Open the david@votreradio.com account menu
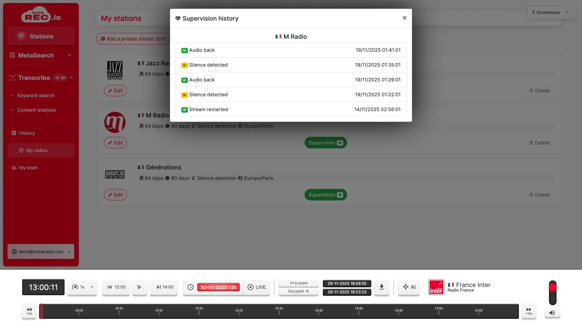This screenshot has width=582, height=327. tap(41, 251)
